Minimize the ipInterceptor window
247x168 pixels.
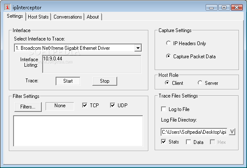tap(212, 8)
